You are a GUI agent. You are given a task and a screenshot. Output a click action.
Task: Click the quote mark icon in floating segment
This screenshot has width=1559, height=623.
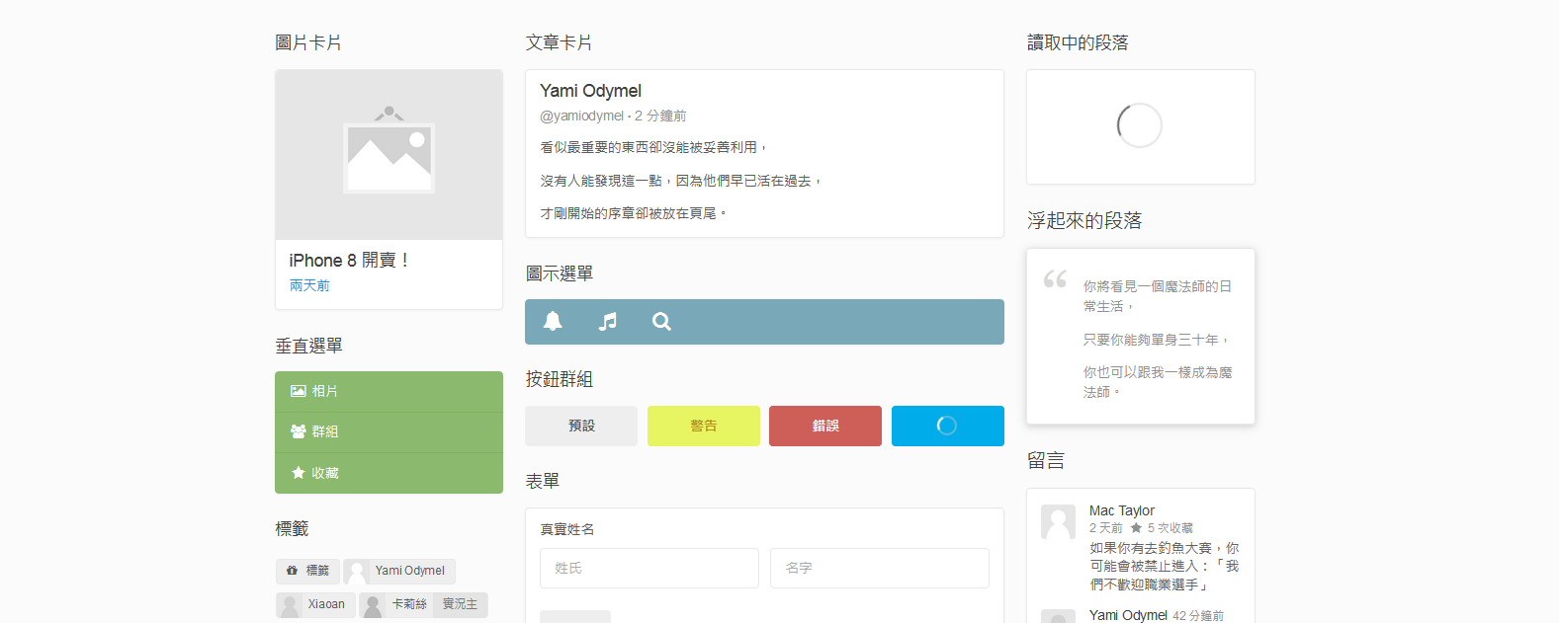point(1055,279)
